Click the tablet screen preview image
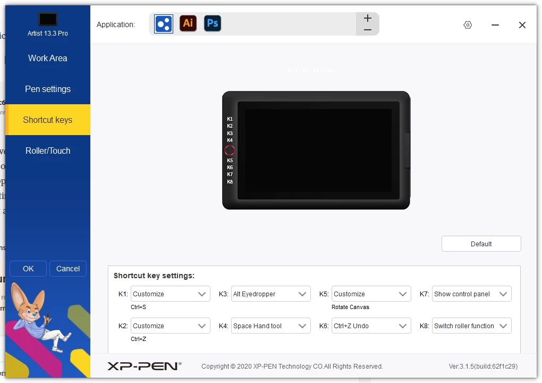 [x=316, y=150]
